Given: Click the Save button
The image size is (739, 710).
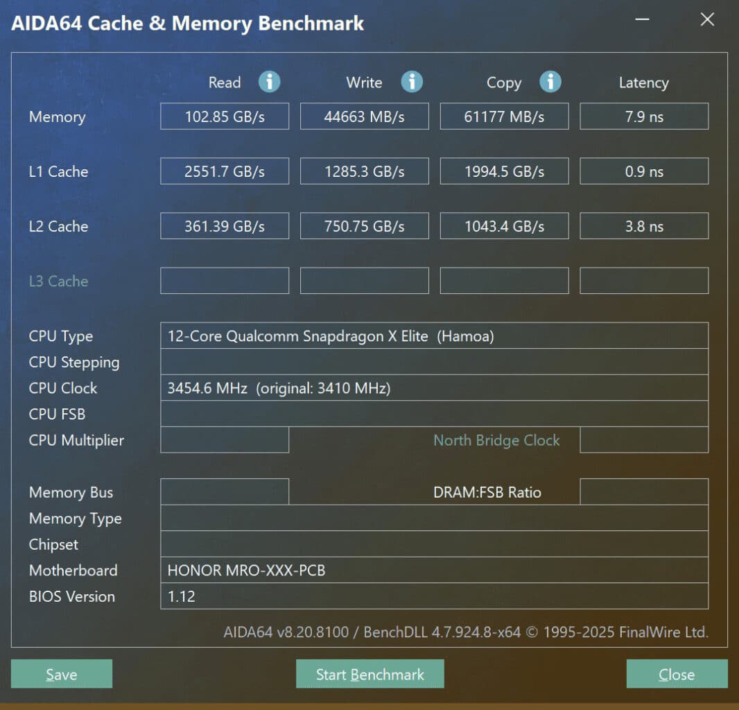Looking at the screenshot, I should click(61, 673).
